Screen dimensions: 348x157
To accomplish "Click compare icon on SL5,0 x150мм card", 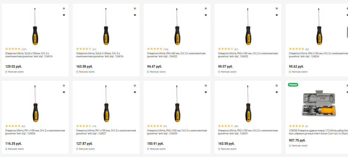I will (x=64, y=8).
